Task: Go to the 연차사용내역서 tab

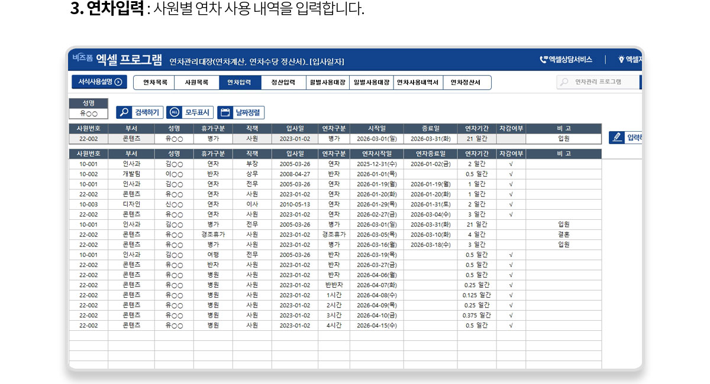Action: tap(418, 82)
